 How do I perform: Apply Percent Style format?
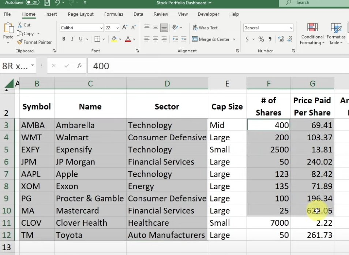(x=261, y=39)
